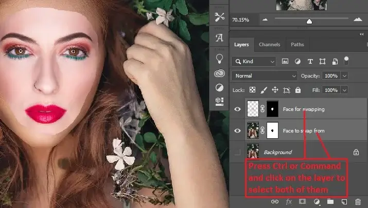368x208 pixels.
Task: Hide the Face to swap from layer
Action: (237, 130)
